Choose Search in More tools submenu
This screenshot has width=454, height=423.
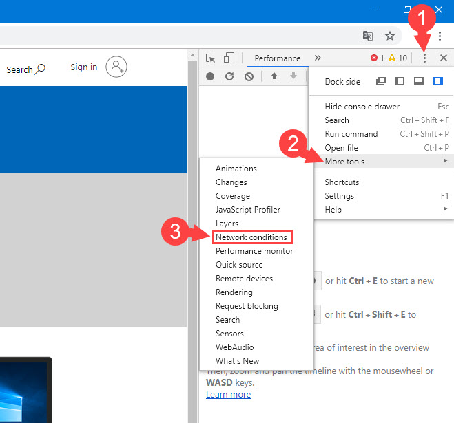pyautogui.click(x=256, y=320)
